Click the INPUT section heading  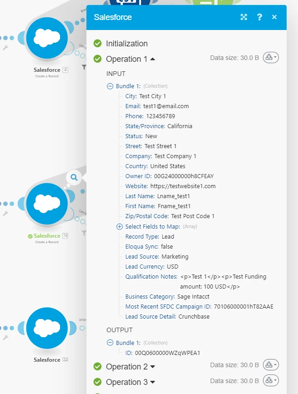(116, 74)
